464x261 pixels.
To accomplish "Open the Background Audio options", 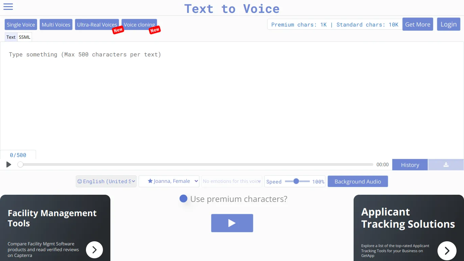I will (358, 181).
